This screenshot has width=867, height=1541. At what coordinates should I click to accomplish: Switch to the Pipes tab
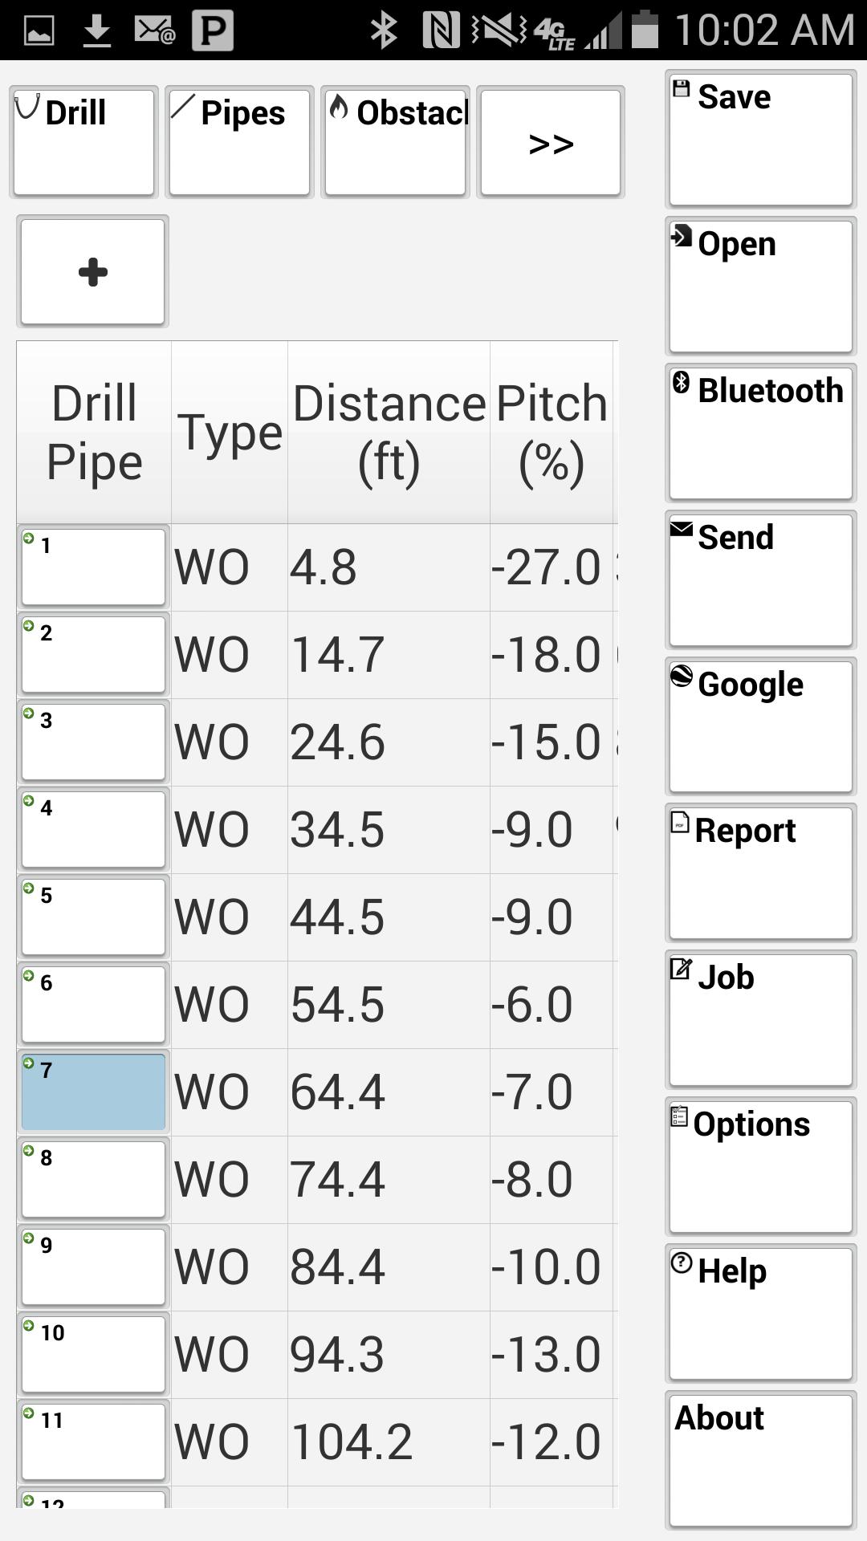pyautogui.click(x=239, y=142)
